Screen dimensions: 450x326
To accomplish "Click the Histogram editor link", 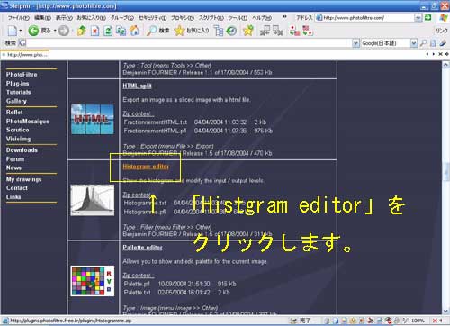I will coord(146,167).
